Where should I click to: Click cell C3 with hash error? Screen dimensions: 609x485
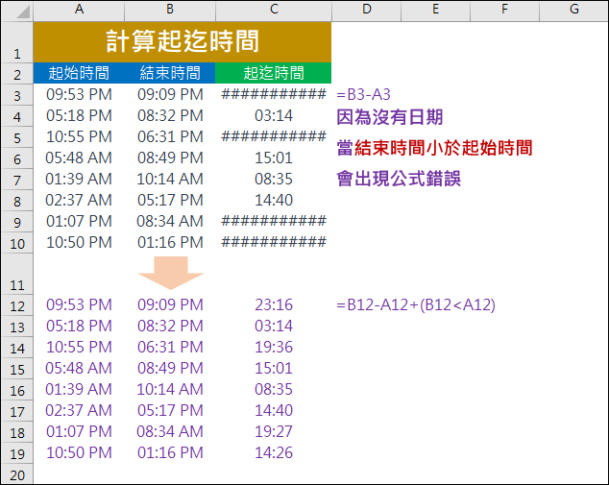point(274,94)
